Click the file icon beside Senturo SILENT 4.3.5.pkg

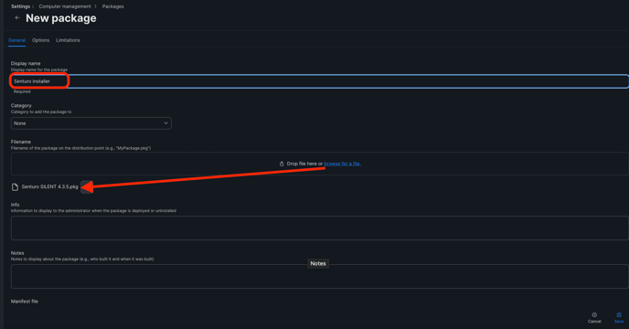15,187
